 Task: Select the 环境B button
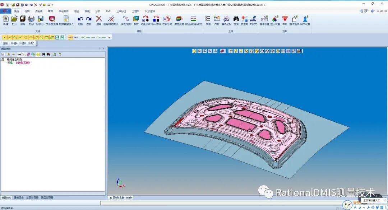tap(23, 43)
